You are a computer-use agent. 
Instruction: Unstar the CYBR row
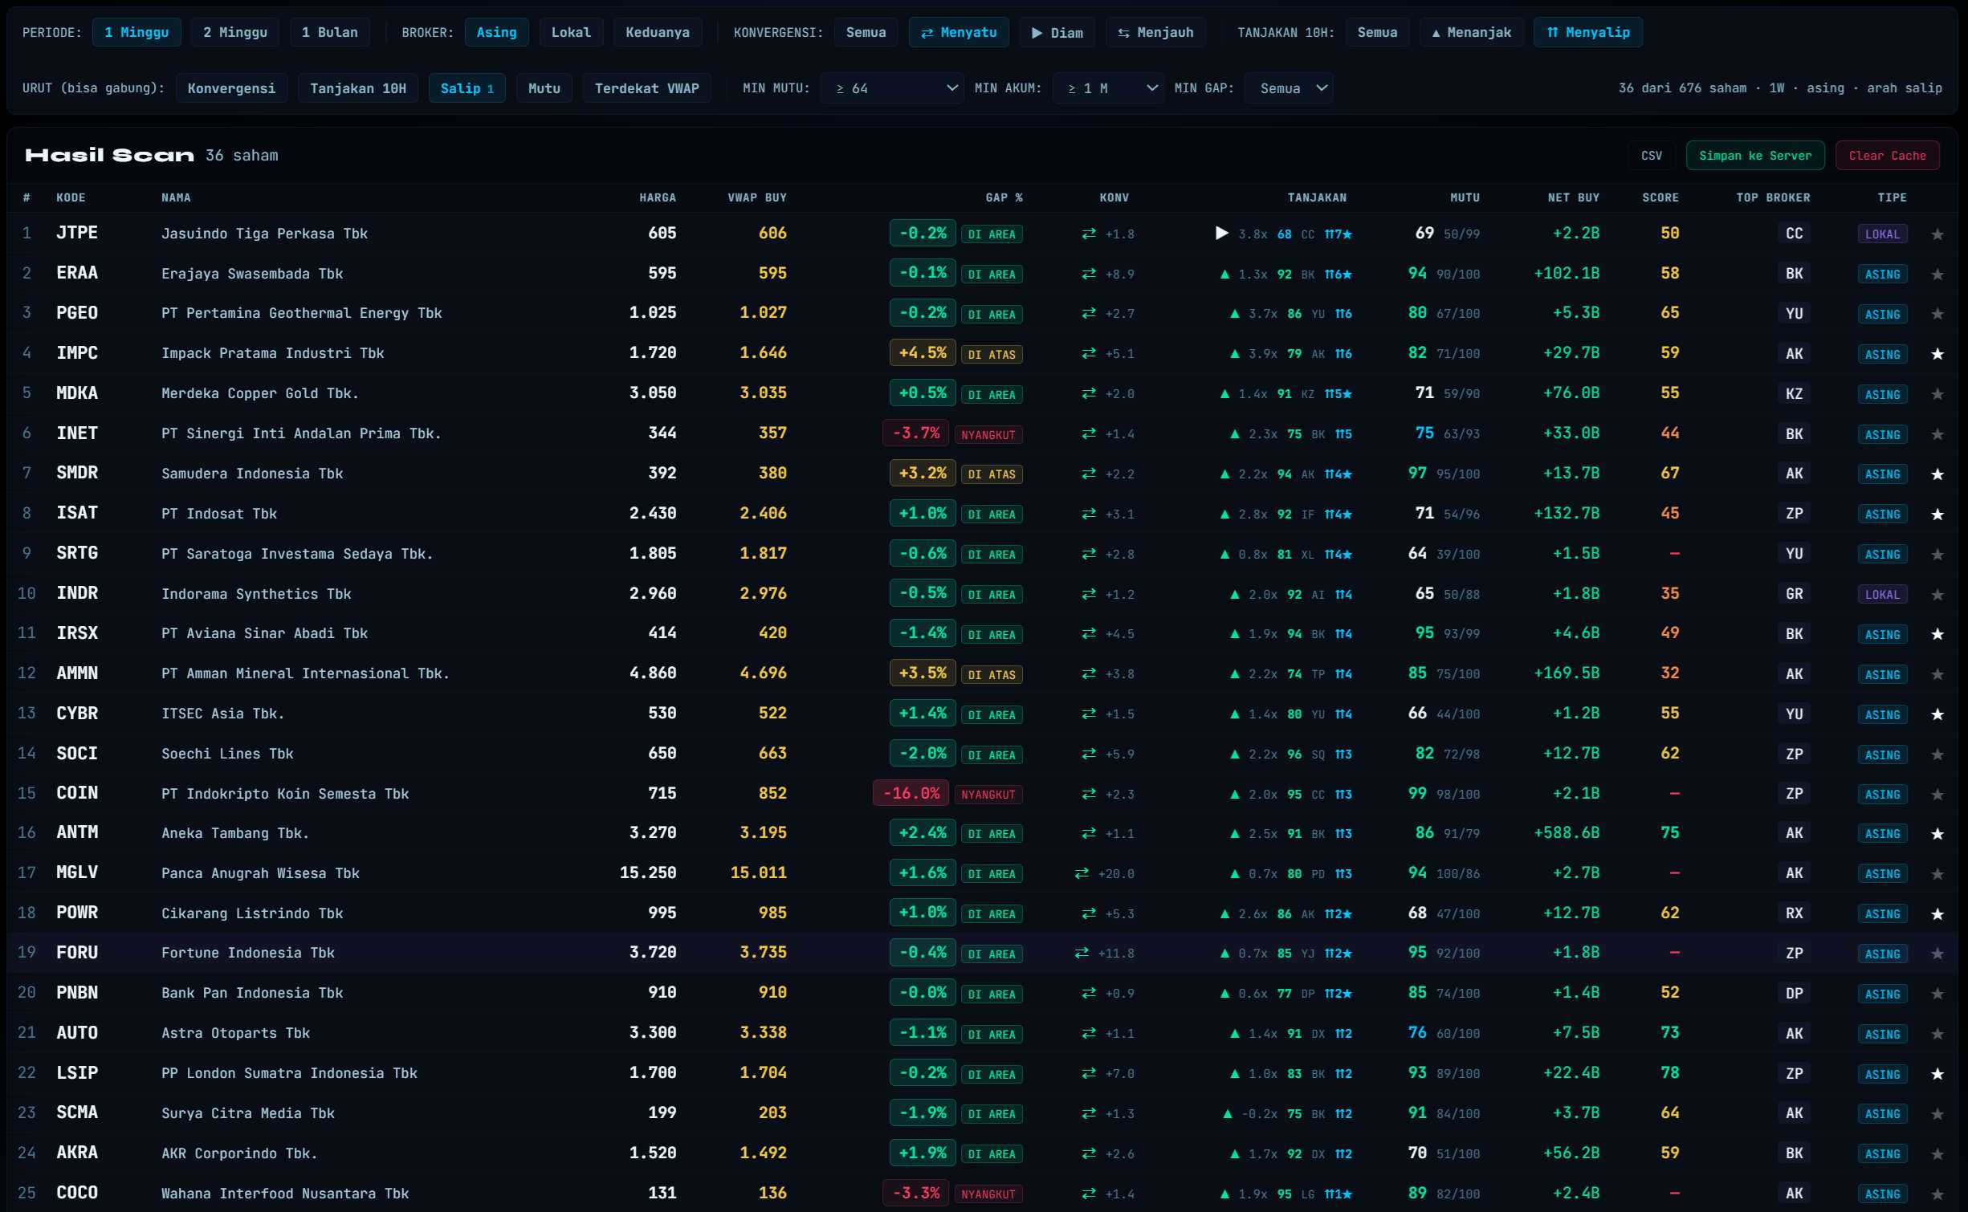[x=1937, y=714]
